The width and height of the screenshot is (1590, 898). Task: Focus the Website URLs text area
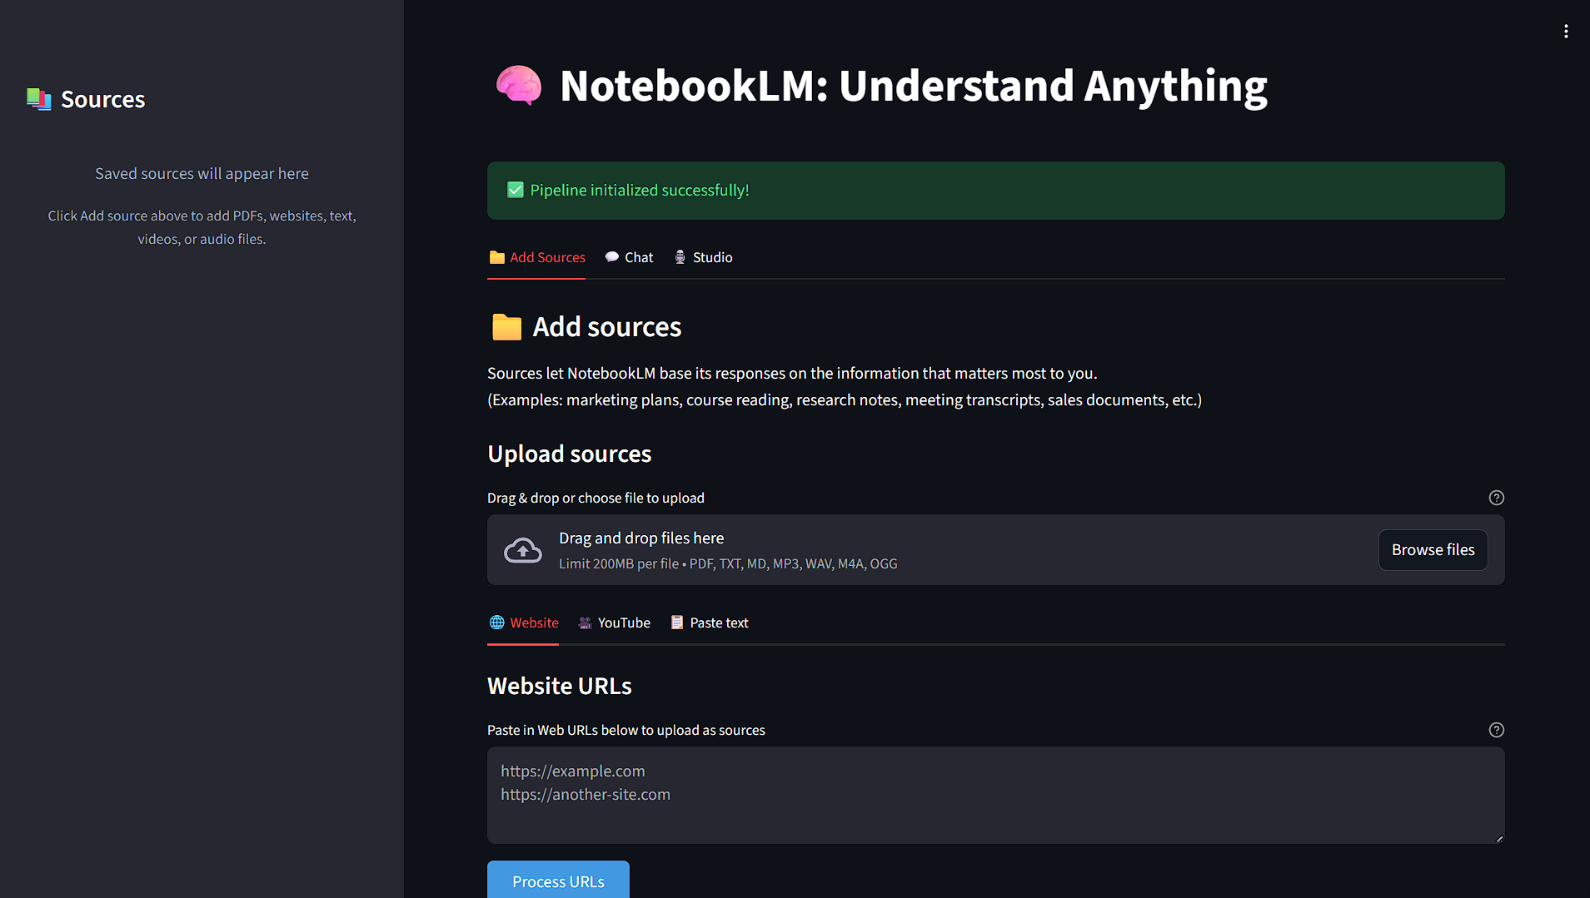(995, 795)
